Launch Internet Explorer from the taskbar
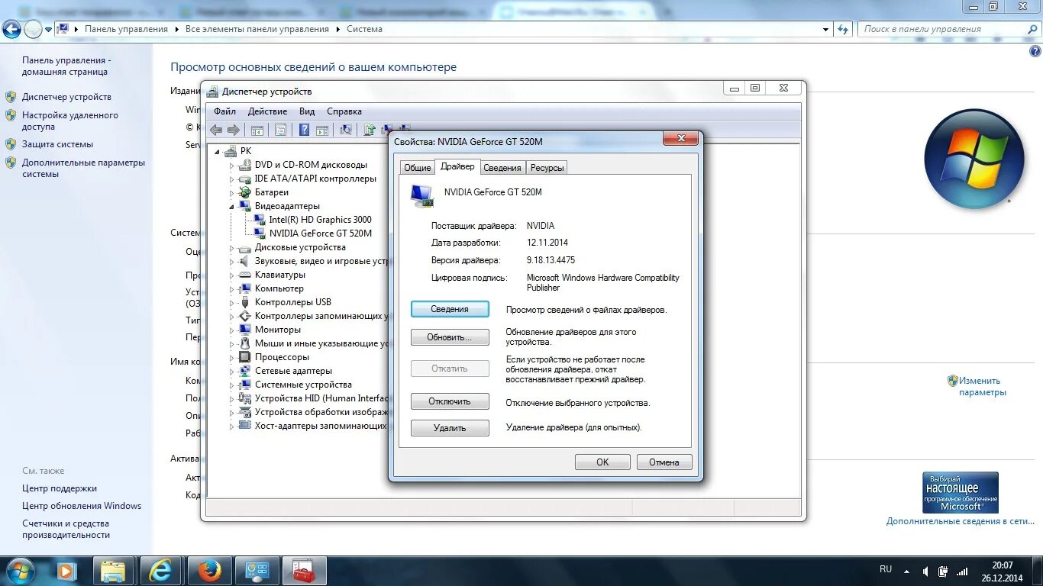 point(160,571)
